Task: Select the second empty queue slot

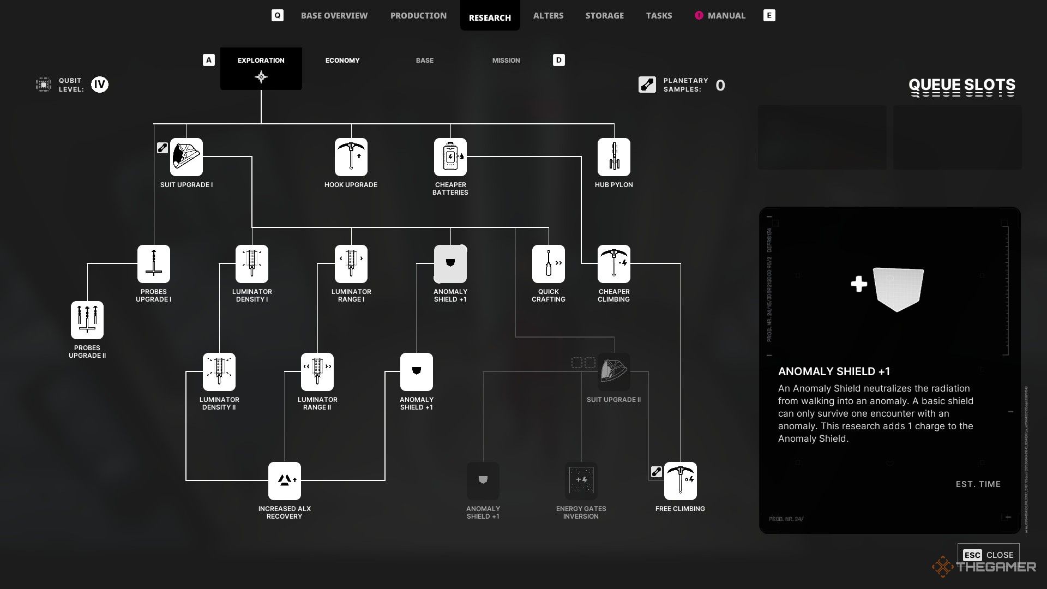Action: pyautogui.click(x=957, y=137)
